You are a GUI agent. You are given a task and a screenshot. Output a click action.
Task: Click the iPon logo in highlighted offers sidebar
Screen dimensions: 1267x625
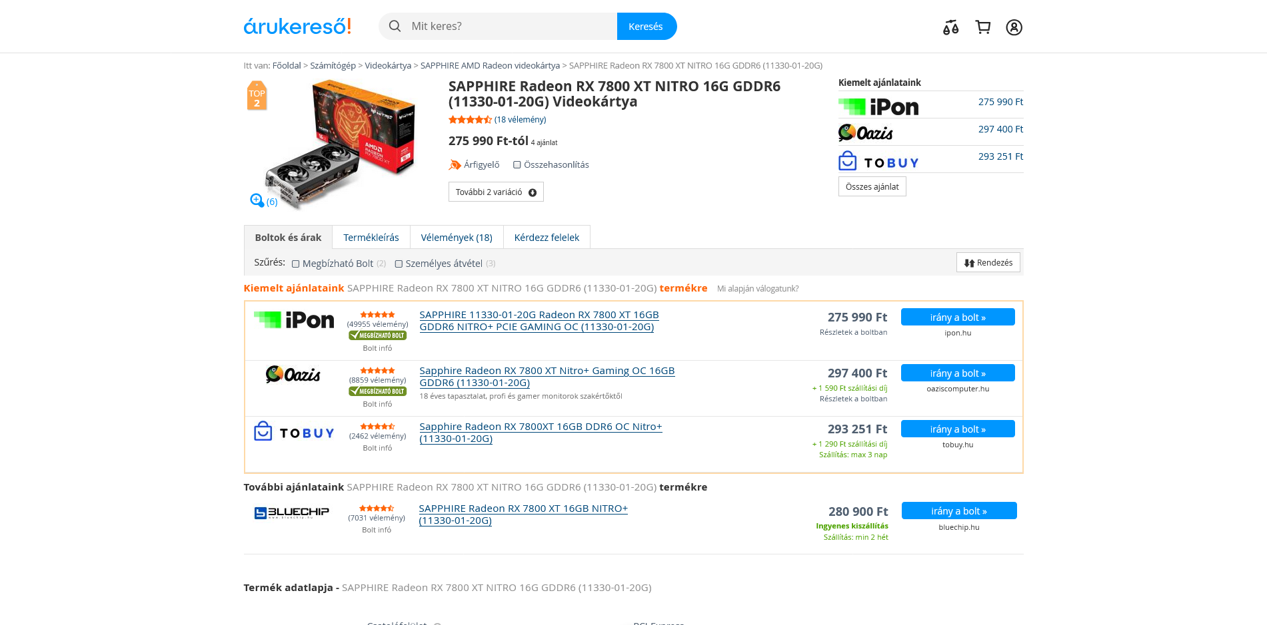click(878, 106)
